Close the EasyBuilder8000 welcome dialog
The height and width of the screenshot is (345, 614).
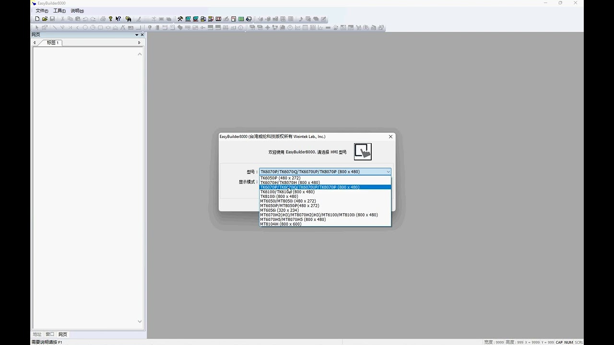[390, 137]
